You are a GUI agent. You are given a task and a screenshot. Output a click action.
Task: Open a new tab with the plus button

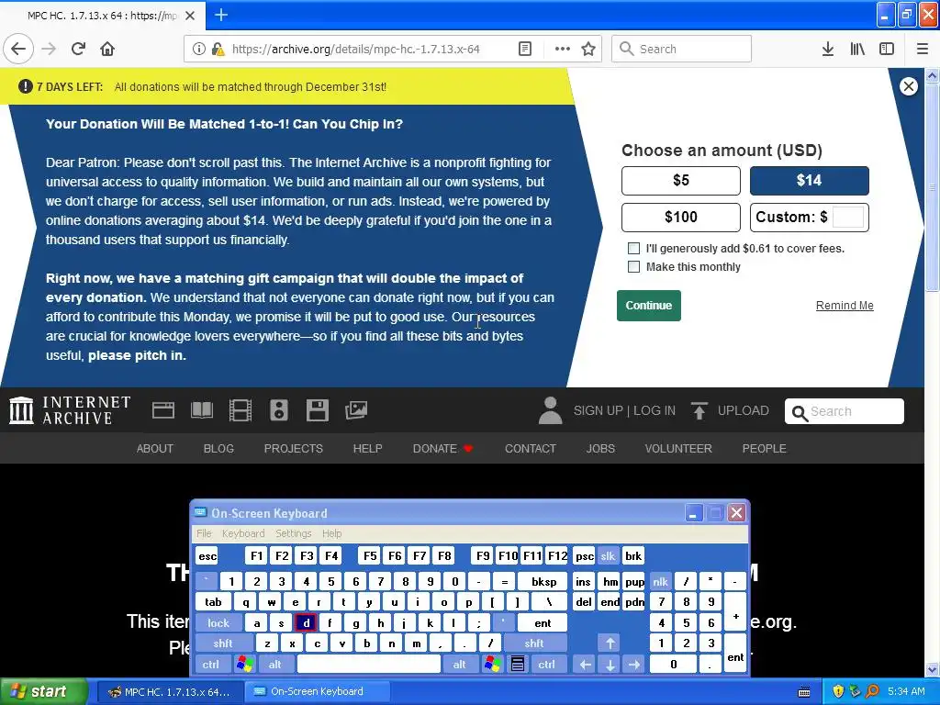(x=221, y=15)
